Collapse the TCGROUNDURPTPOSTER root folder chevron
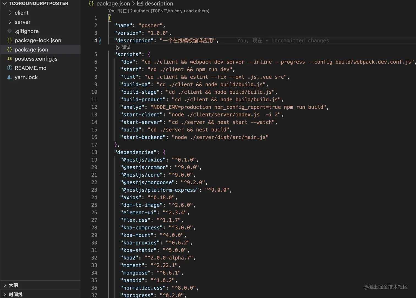Viewport: 416px width, 298px height. coord(4,4)
